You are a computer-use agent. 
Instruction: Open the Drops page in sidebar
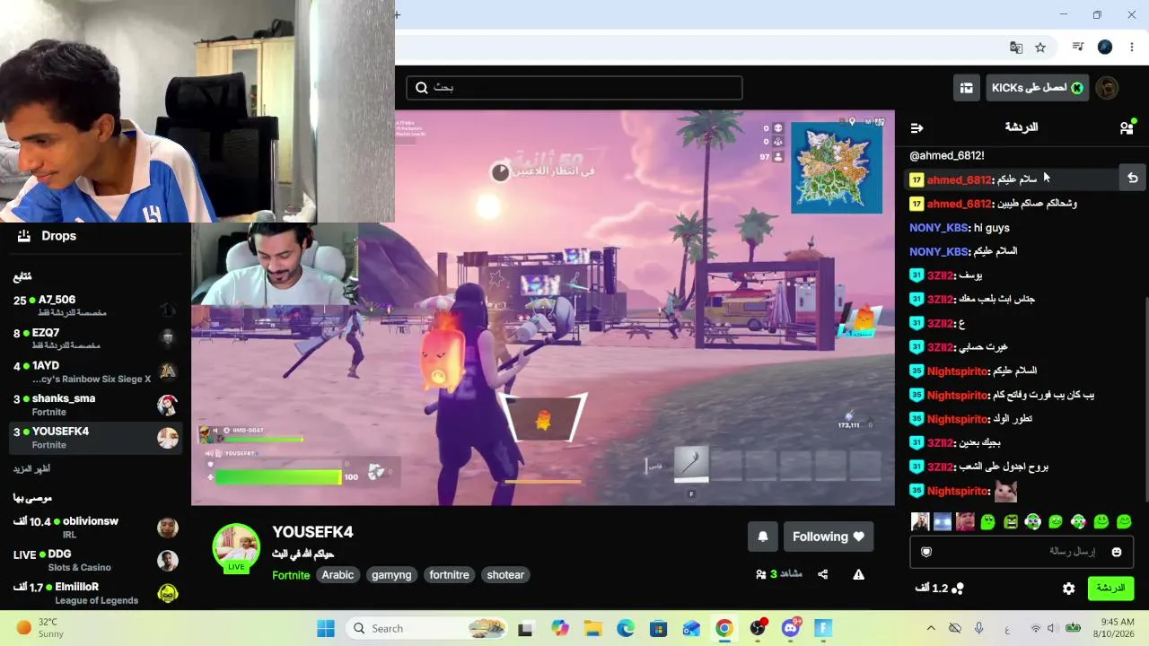tap(48, 236)
